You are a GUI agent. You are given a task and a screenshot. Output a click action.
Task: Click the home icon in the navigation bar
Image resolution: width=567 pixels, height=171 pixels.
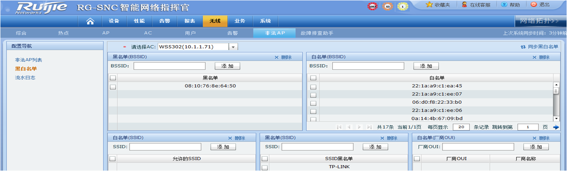tap(90, 21)
